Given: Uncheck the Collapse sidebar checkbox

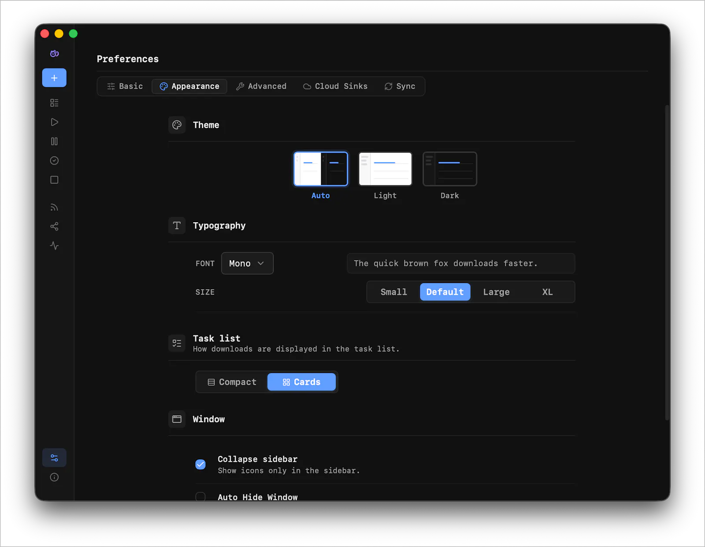Looking at the screenshot, I should tap(200, 465).
